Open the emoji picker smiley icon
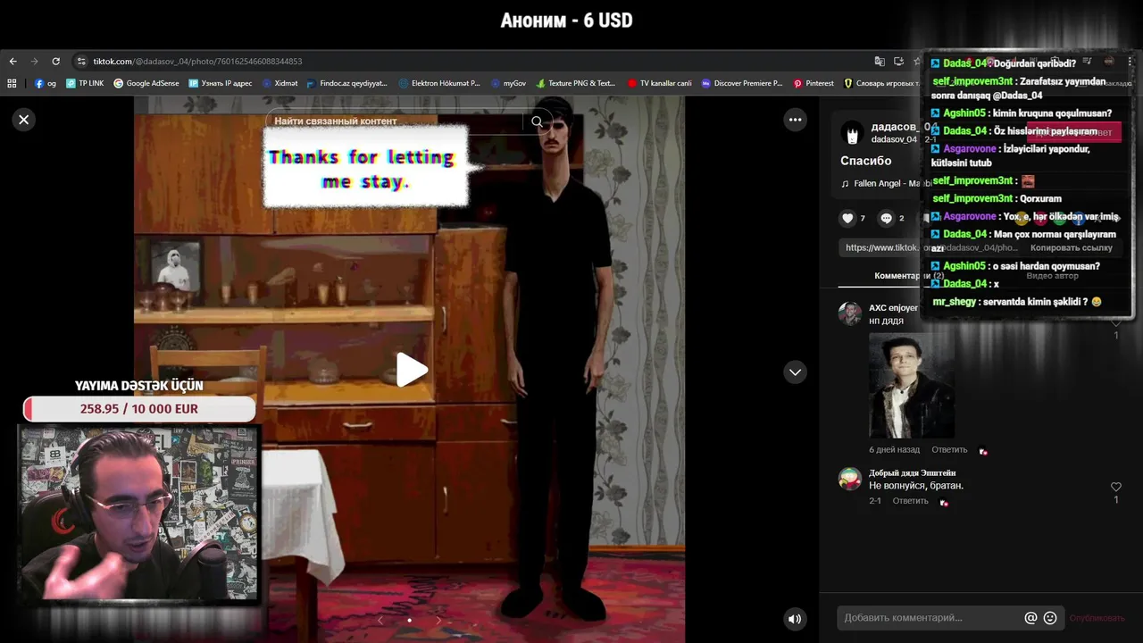Viewport: 1143px width, 643px height. (1050, 618)
